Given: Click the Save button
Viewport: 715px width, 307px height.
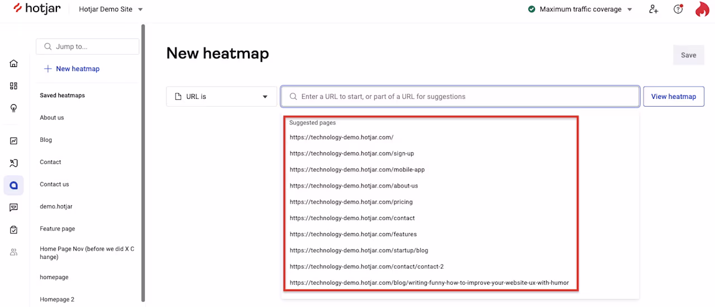Looking at the screenshot, I should pos(688,55).
